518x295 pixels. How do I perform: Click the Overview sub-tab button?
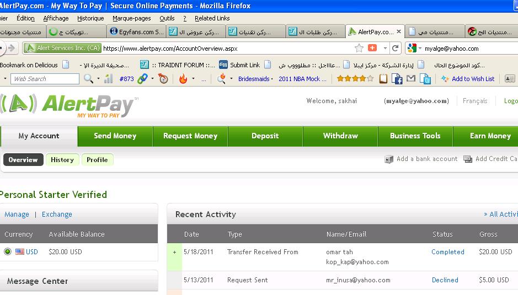23,159
